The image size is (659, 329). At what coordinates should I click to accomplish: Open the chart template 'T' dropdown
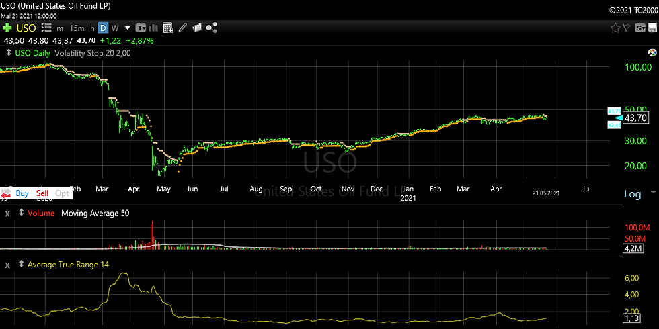[x=141, y=28]
